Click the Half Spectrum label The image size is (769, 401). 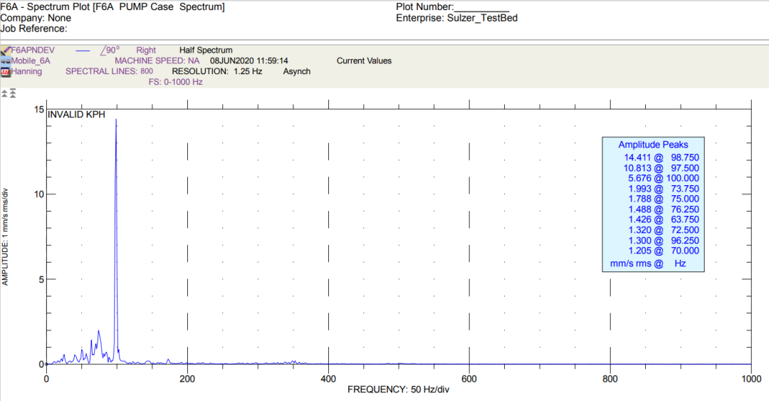tap(206, 50)
